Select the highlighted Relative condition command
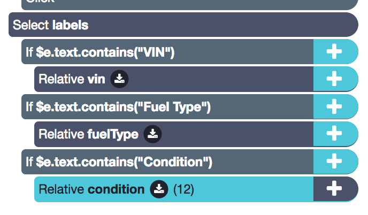 tap(174, 189)
